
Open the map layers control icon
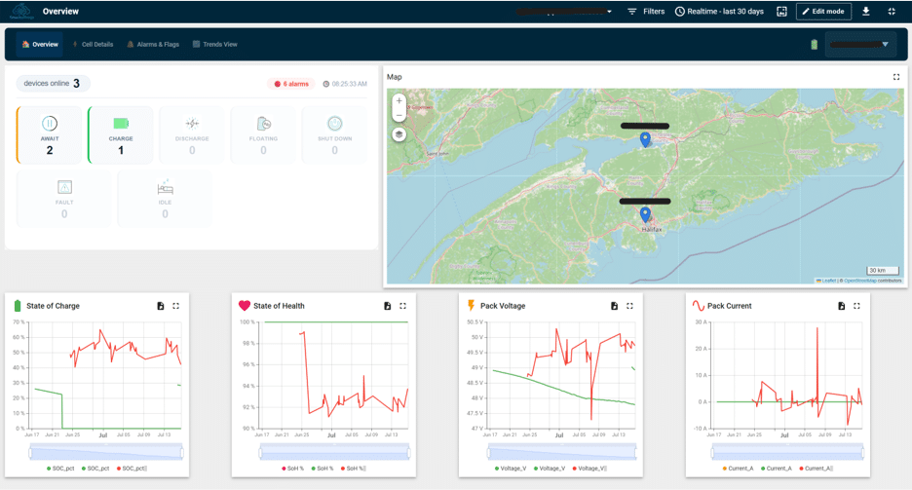coord(399,134)
